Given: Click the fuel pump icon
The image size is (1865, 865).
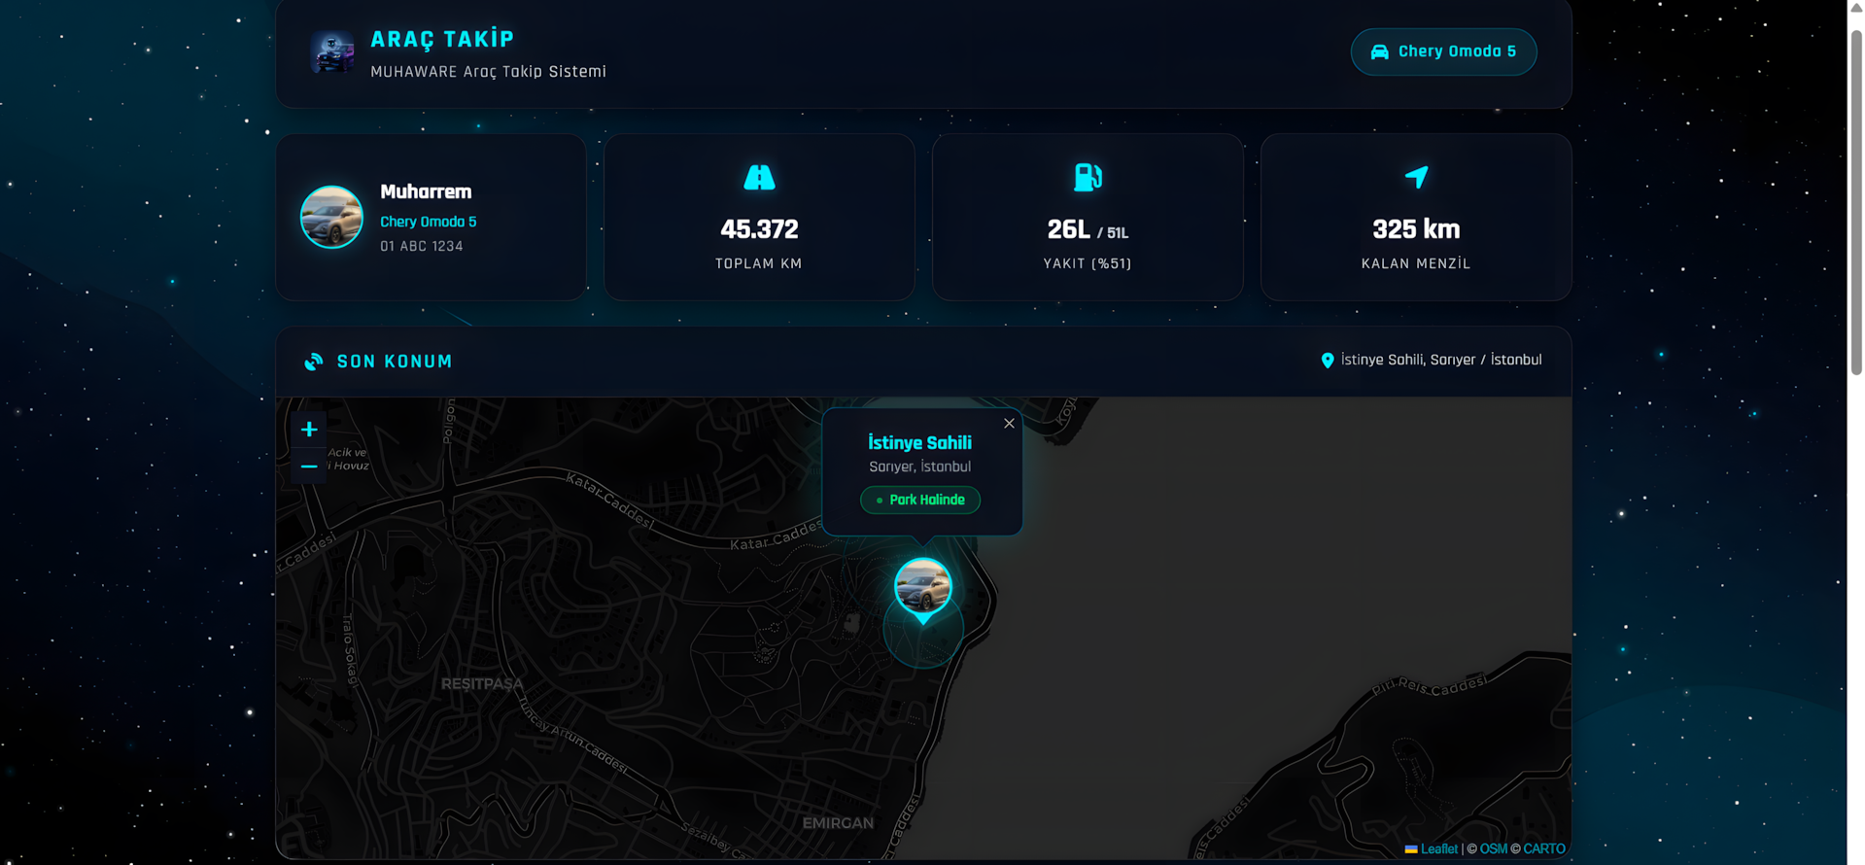Looking at the screenshot, I should click(1088, 178).
